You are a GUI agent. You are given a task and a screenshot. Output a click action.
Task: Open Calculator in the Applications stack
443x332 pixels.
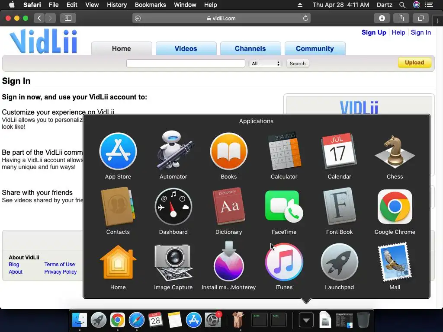click(x=284, y=151)
